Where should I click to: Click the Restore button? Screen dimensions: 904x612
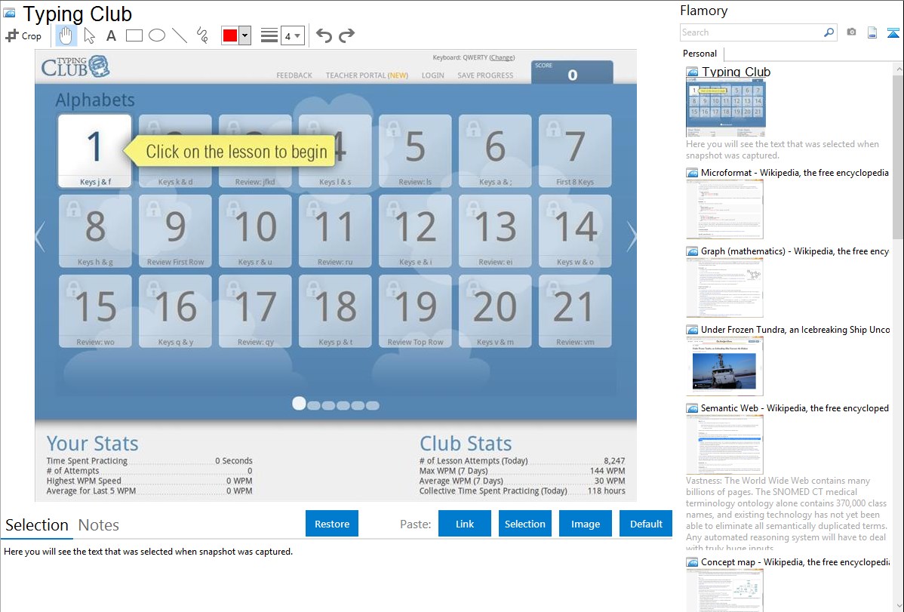point(332,524)
